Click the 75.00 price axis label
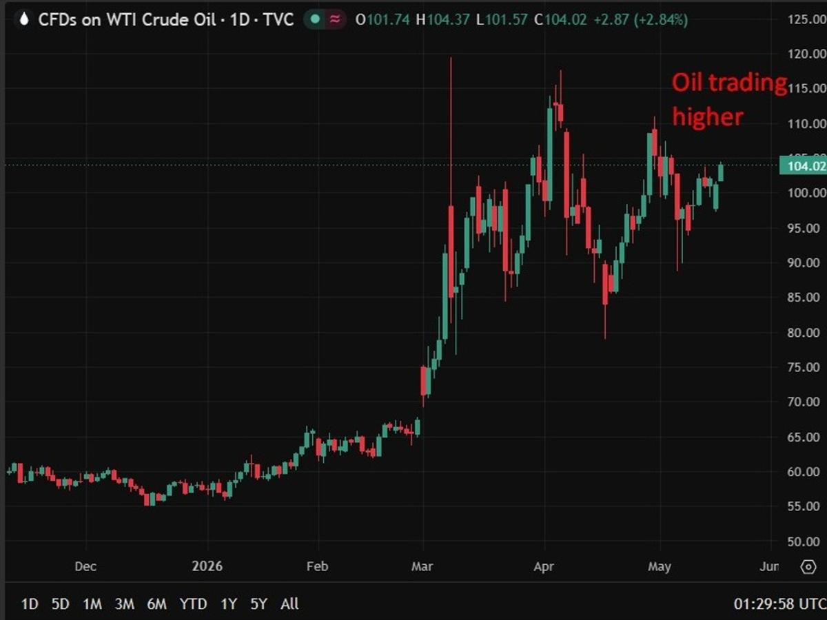The width and height of the screenshot is (827, 620). (x=804, y=367)
